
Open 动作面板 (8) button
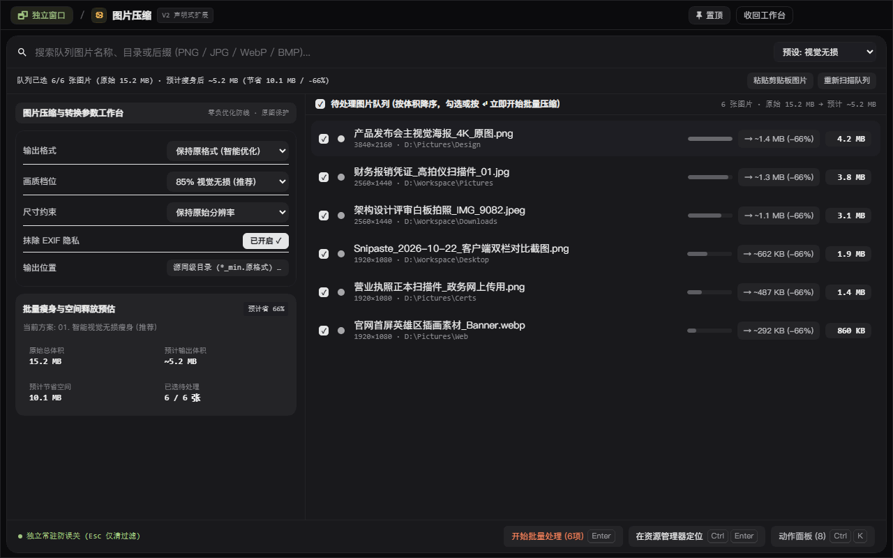pos(823,536)
